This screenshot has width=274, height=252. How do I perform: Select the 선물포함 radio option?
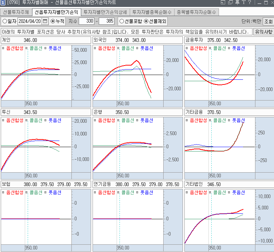[x=122, y=21]
